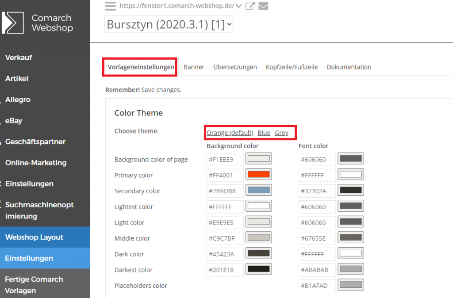Open Secondary color font swatch
453x298 pixels.
(x=351, y=190)
